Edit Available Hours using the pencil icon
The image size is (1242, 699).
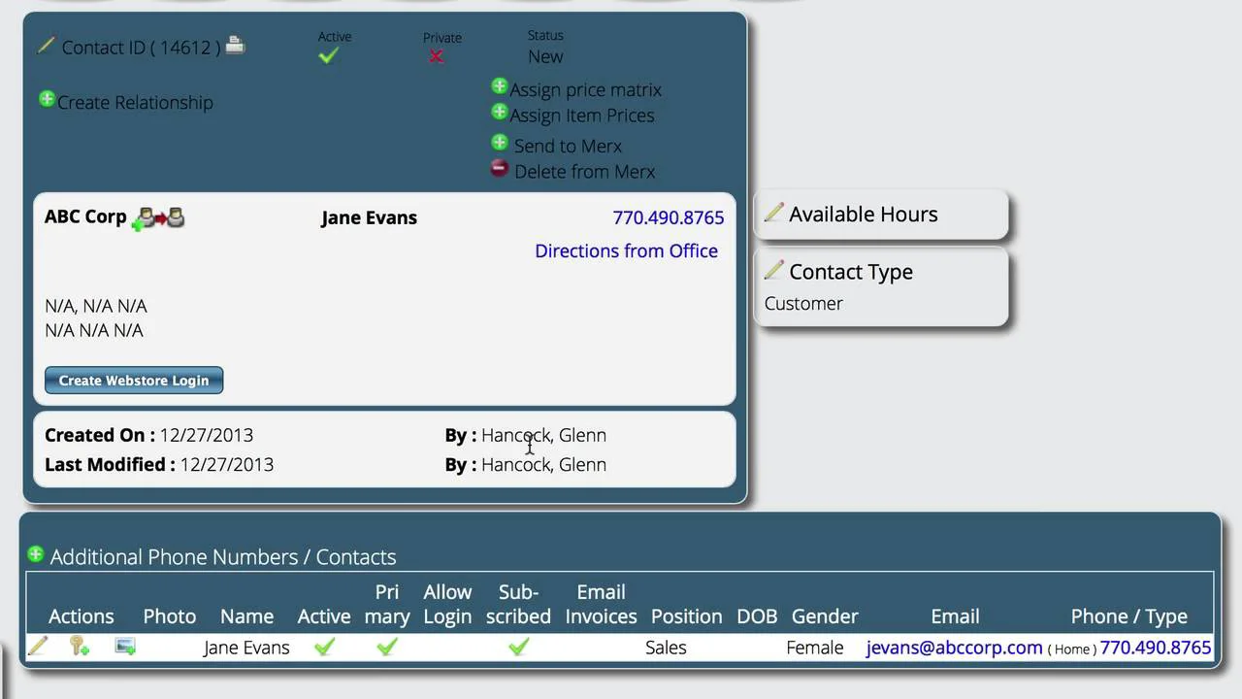pos(773,213)
